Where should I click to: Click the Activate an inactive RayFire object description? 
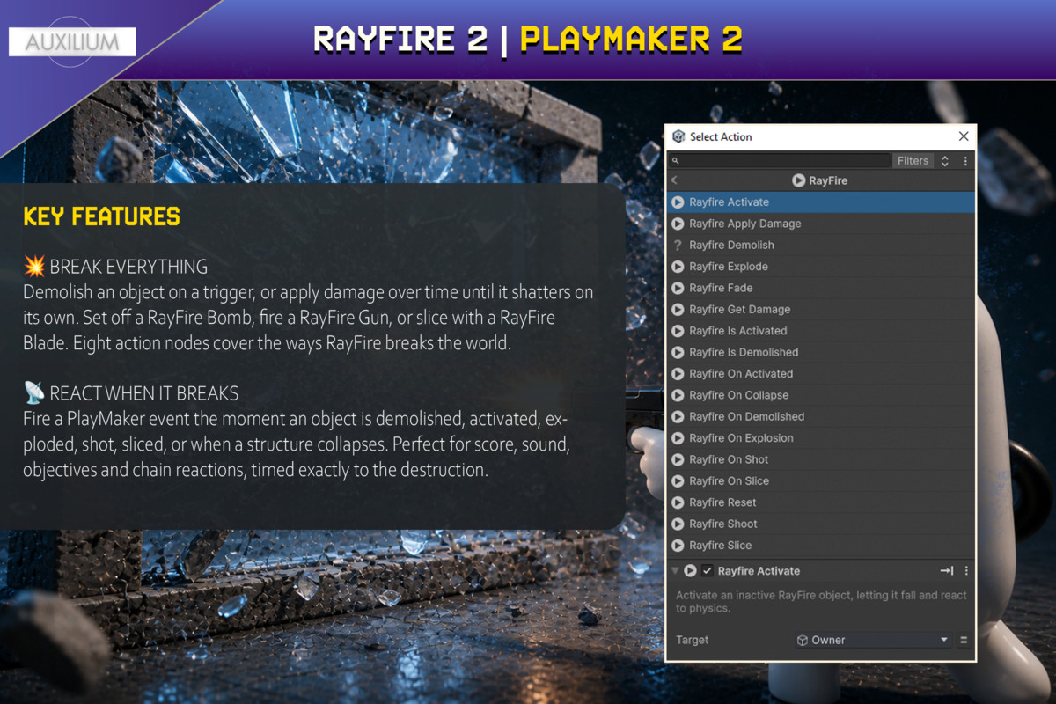(x=821, y=602)
